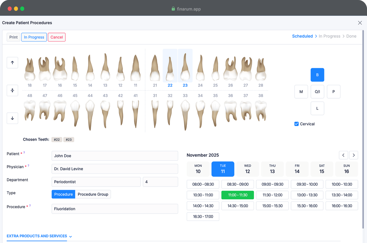Select the green 11:00 - 11:30 time slot
The image size is (367, 243).
tap(237, 195)
